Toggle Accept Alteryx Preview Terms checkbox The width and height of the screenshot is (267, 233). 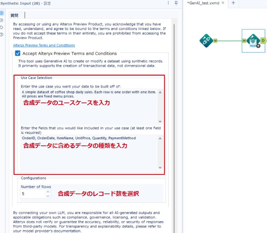click(18, 53)
